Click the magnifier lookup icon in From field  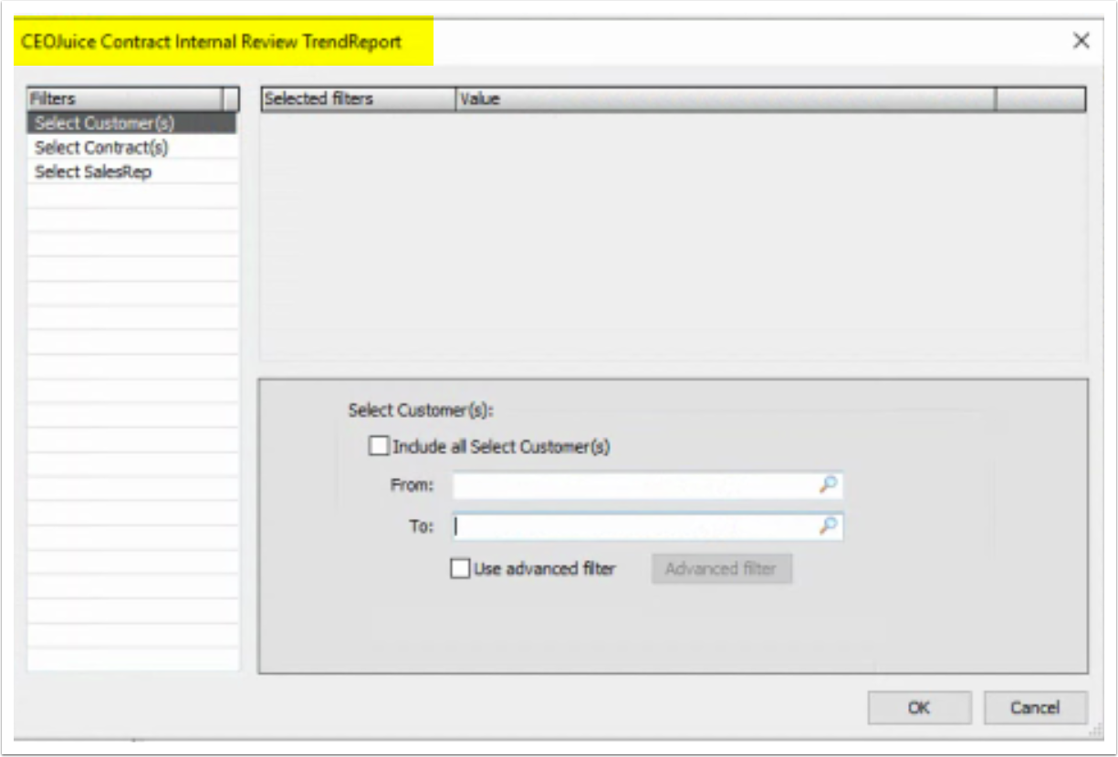[828, 485]
